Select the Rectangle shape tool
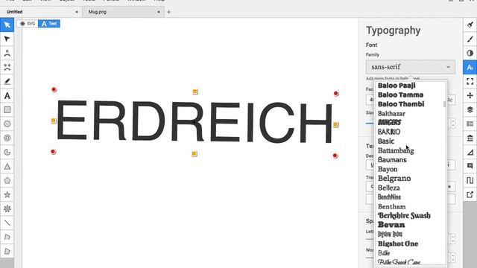This screenshot has height=268, width=477. point(7,109)
